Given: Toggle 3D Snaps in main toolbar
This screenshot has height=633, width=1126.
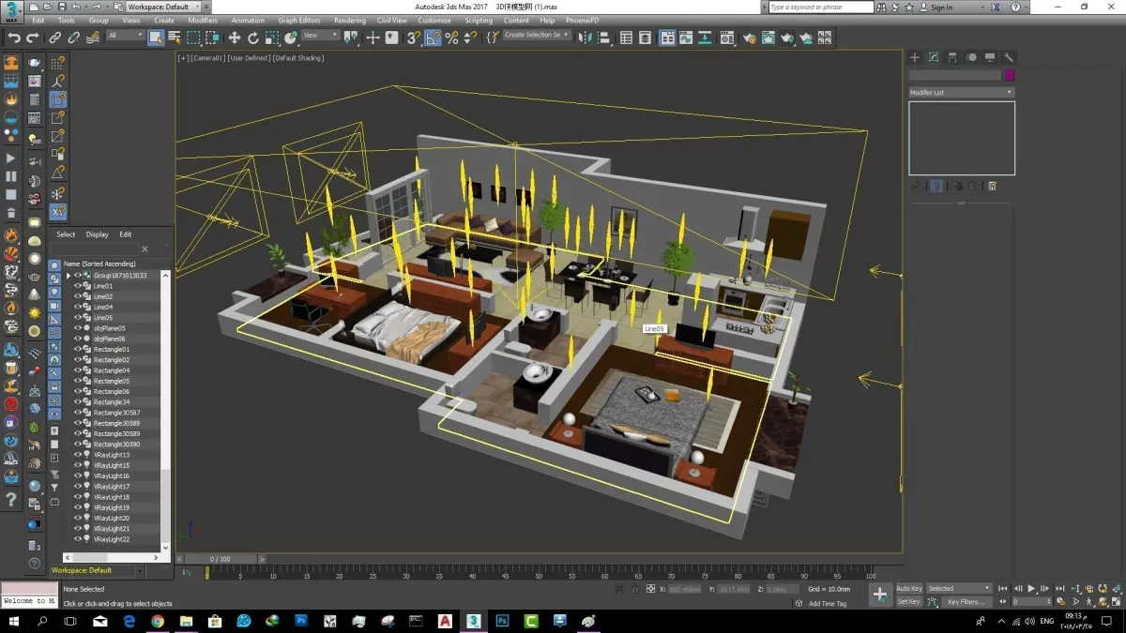Looking at the screenshot, I should [414, 38].
